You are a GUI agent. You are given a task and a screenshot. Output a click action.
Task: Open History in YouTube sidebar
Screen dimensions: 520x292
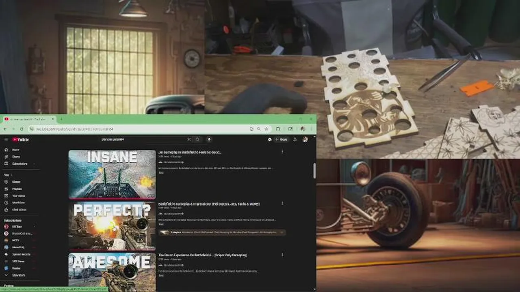pos(16,182)
